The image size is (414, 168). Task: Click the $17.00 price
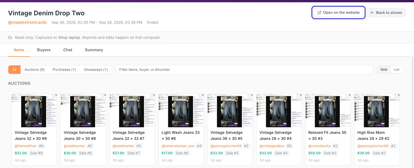coord(167,153)
